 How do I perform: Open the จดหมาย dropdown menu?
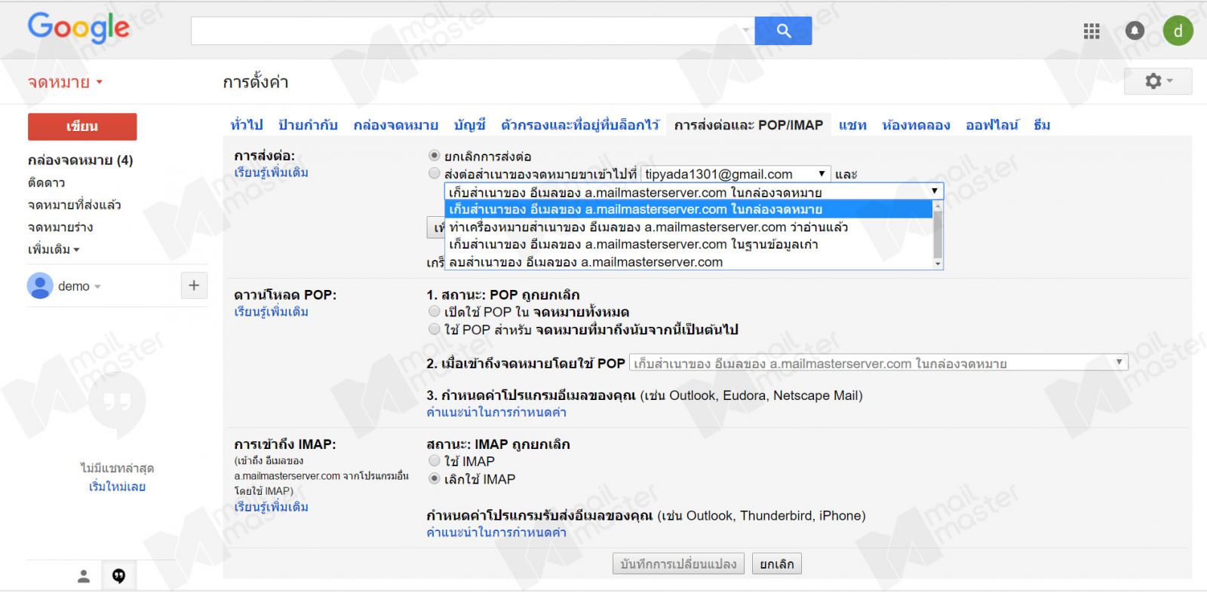[x=65, y=82]
